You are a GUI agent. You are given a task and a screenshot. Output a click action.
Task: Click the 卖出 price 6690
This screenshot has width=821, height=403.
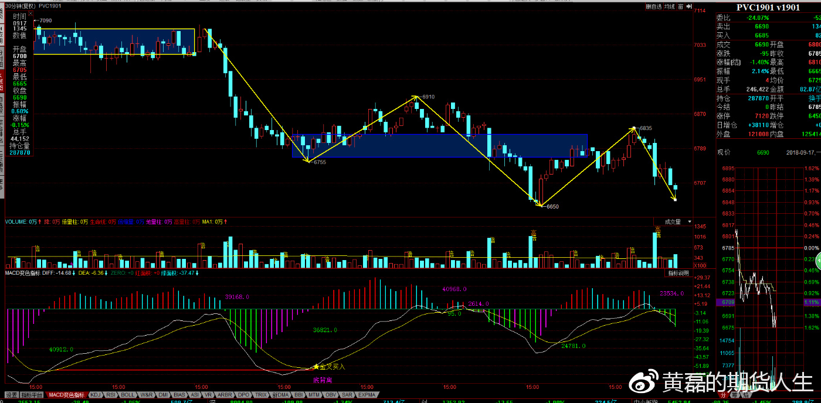tap(762, 27)
